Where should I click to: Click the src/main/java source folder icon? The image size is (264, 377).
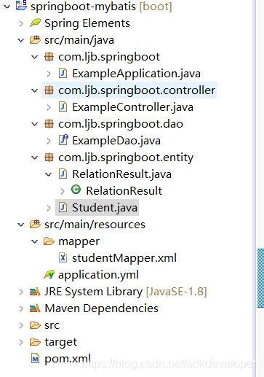pos(35,40)
